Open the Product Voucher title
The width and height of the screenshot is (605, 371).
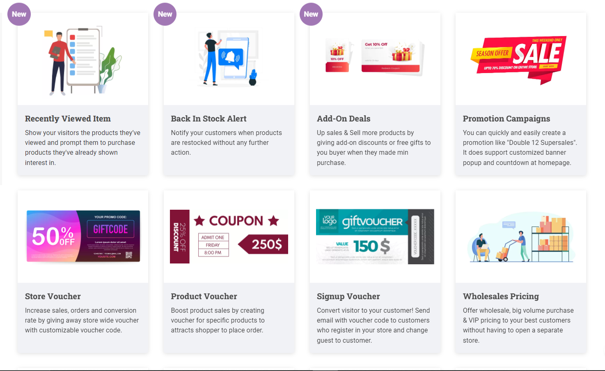pos(204,296)
